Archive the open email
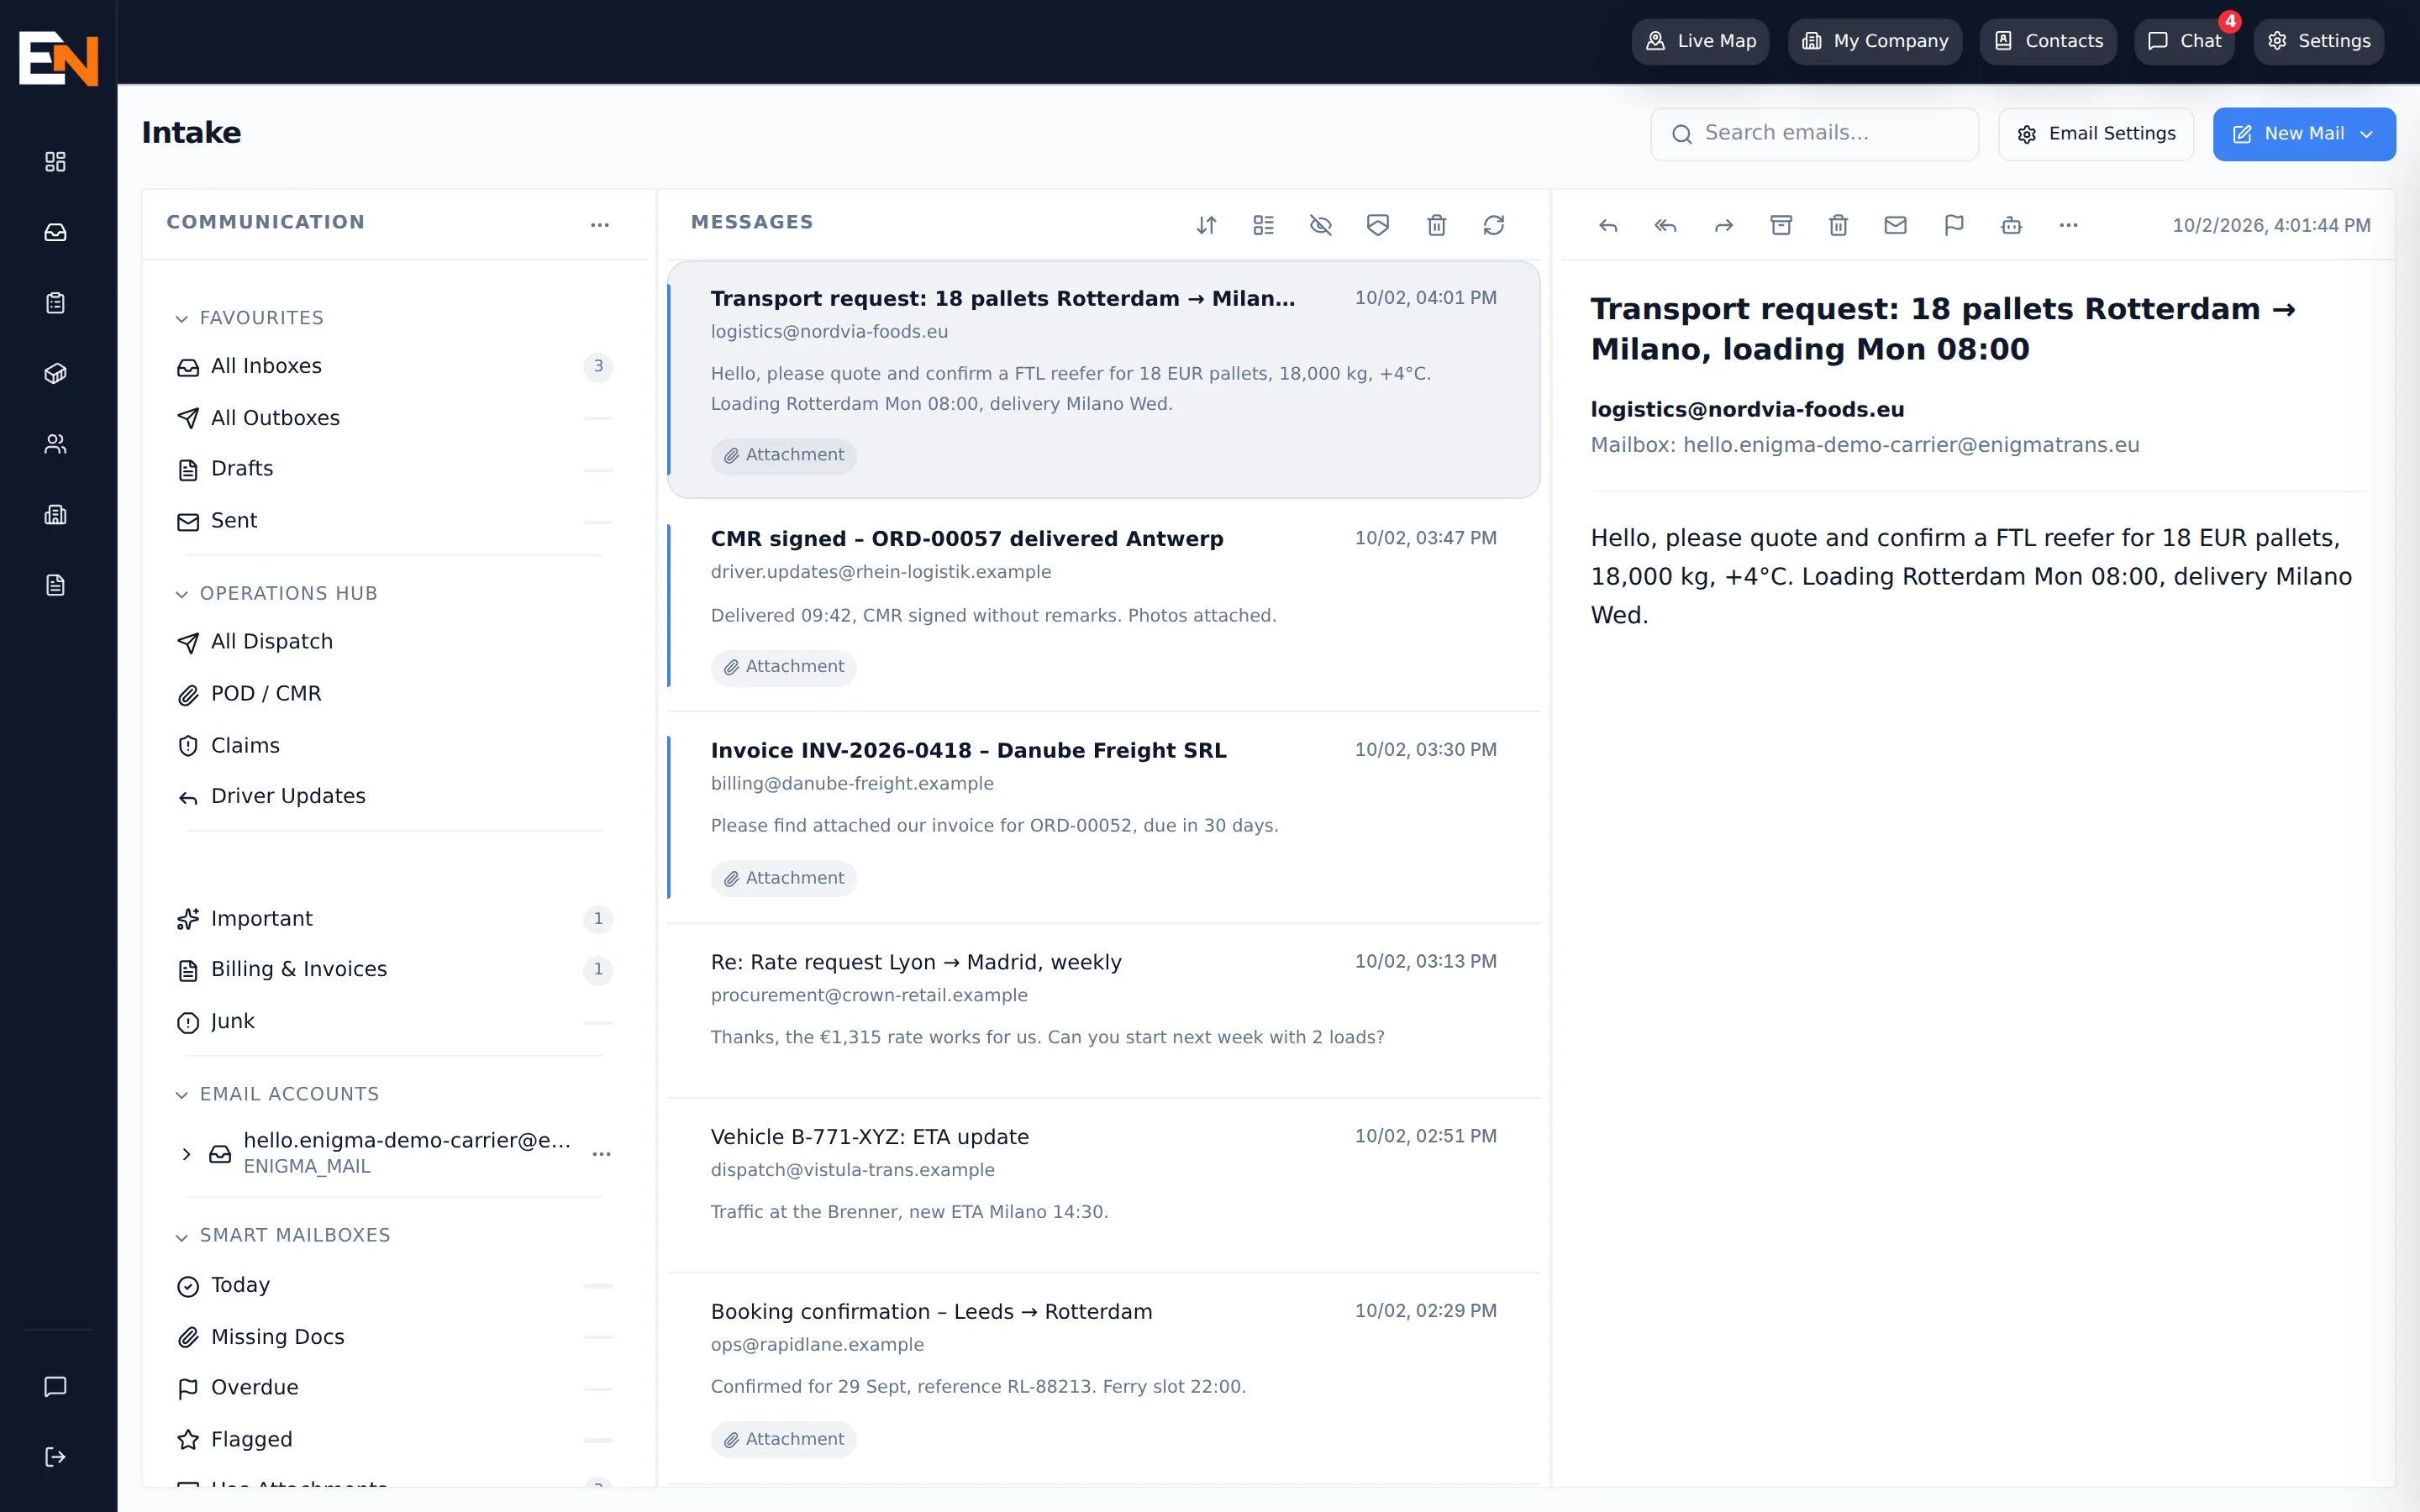 1780,225
